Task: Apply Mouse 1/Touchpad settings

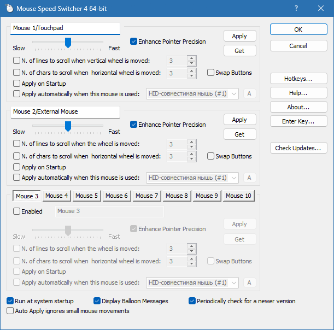Action: point(239,36)
